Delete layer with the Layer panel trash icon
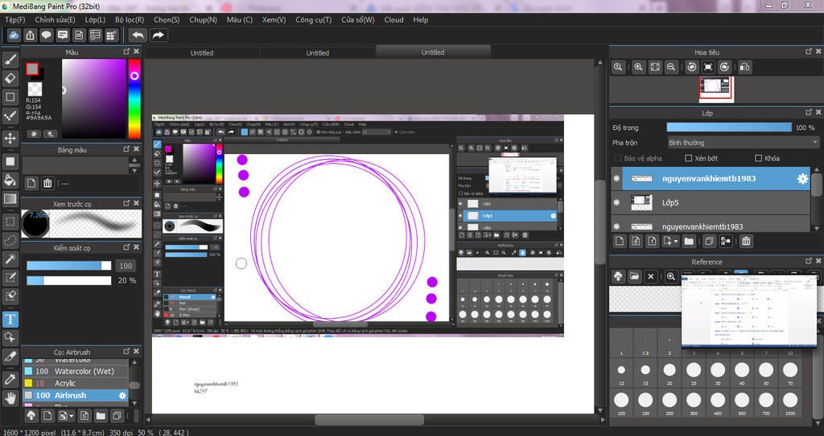The image size is (824, 436). [x=746, y=242]
